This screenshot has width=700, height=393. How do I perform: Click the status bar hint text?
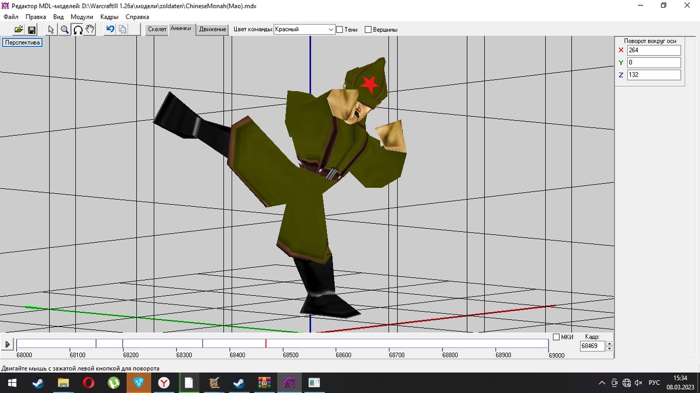point(80,368)
